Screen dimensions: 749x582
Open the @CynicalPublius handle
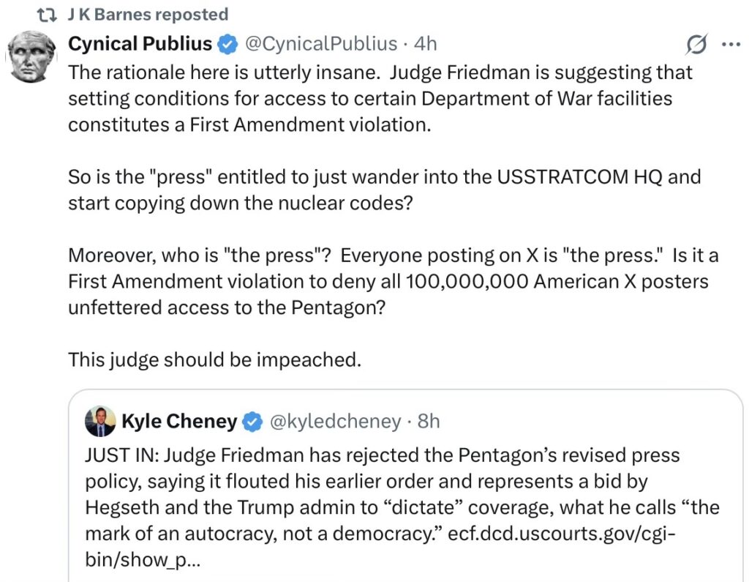[320, 45]
